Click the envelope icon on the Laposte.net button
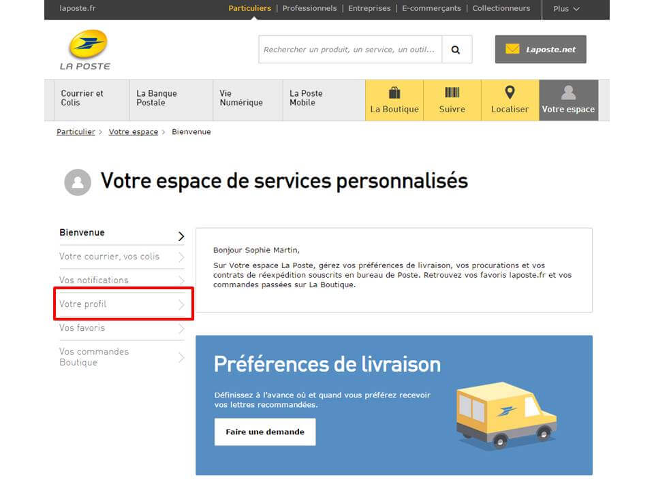This screenshot has height=490, width=654. tap(513, 48)
